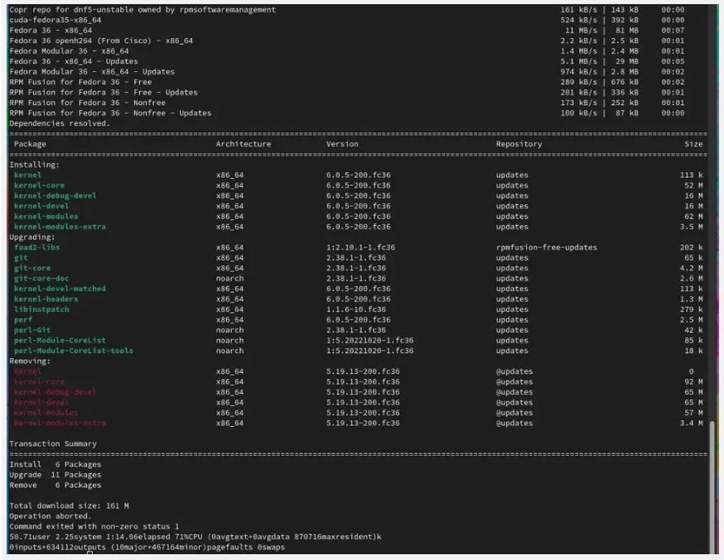
Task: Click the "Architecture" column header text
Action: click(243, 144)
